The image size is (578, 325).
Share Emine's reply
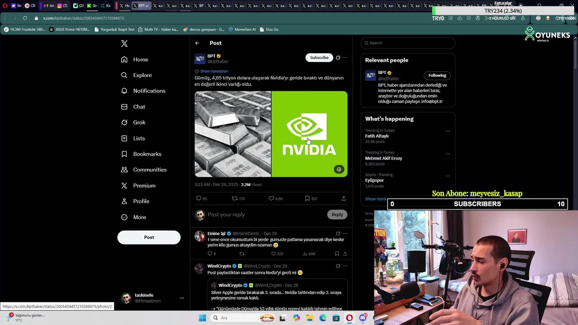click(x=345, y=254)
